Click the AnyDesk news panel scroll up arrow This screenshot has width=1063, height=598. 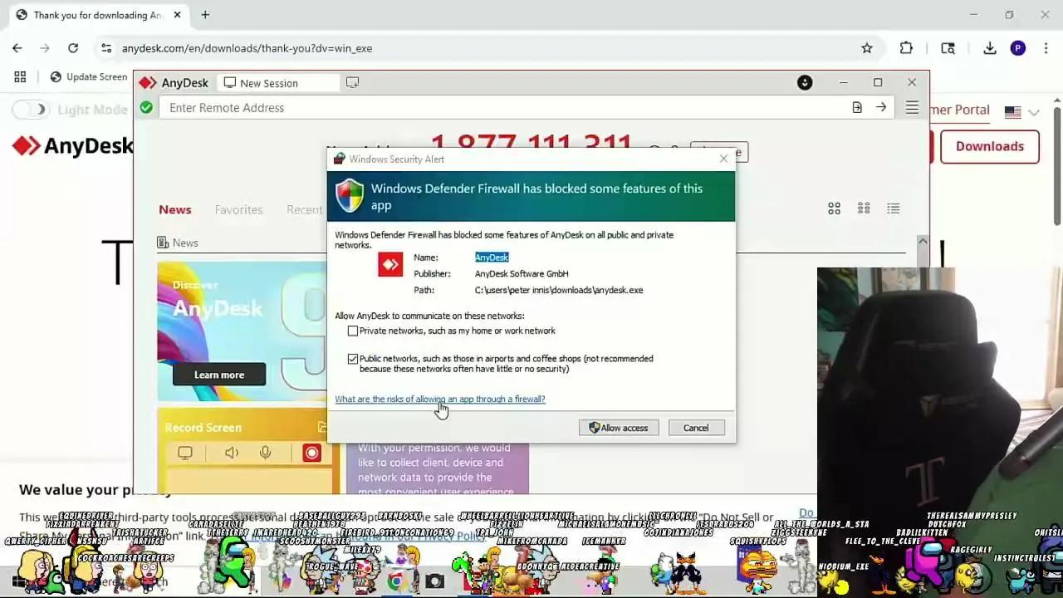pyautogui.click(x=922, y=241)
